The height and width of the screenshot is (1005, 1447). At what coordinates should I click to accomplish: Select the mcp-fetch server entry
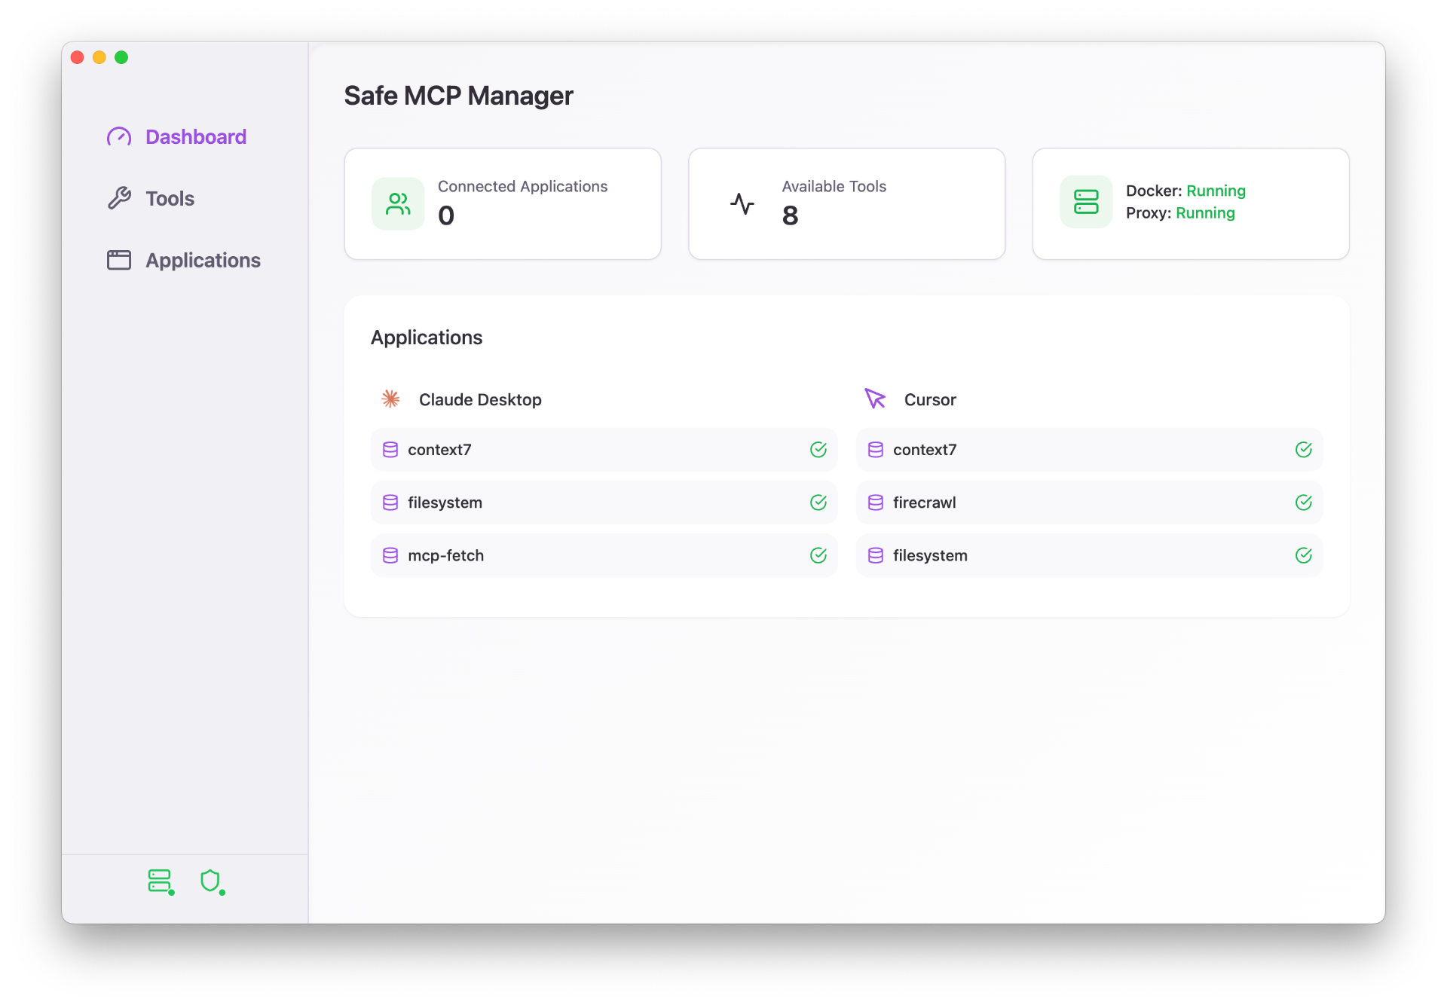point(603,555)
